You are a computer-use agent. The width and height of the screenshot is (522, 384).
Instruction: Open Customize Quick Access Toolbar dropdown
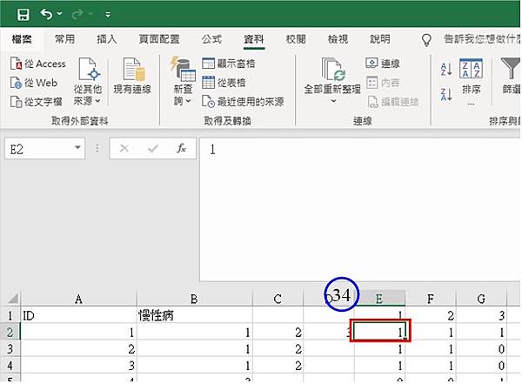click(108, 14)
